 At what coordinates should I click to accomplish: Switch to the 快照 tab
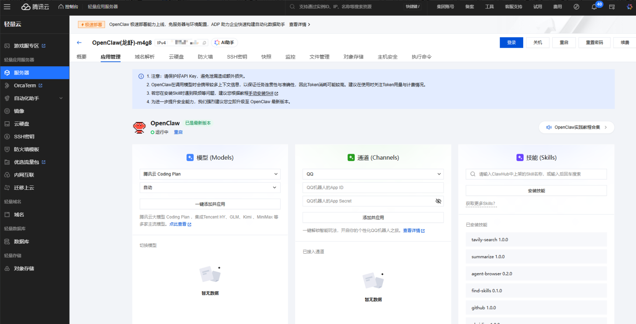point(266,57)
